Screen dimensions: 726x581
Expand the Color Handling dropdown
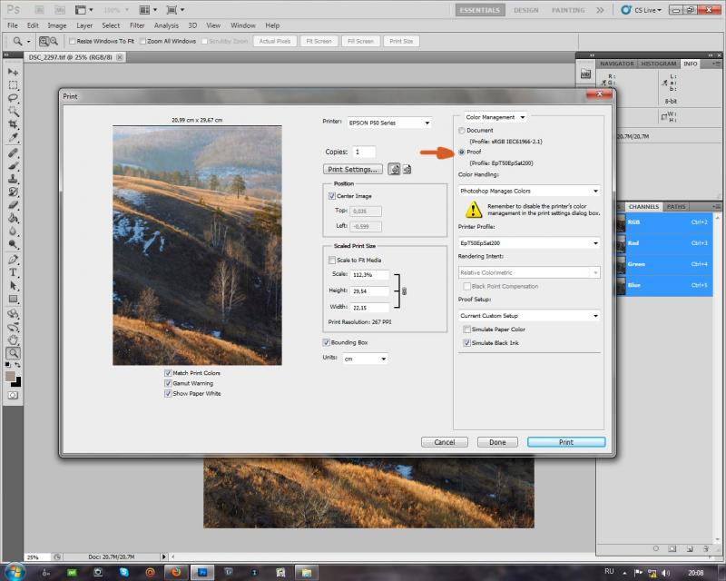[529, 191]
